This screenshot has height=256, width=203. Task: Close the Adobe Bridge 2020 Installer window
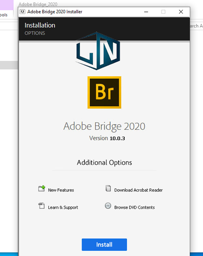[x=181, y=12]
